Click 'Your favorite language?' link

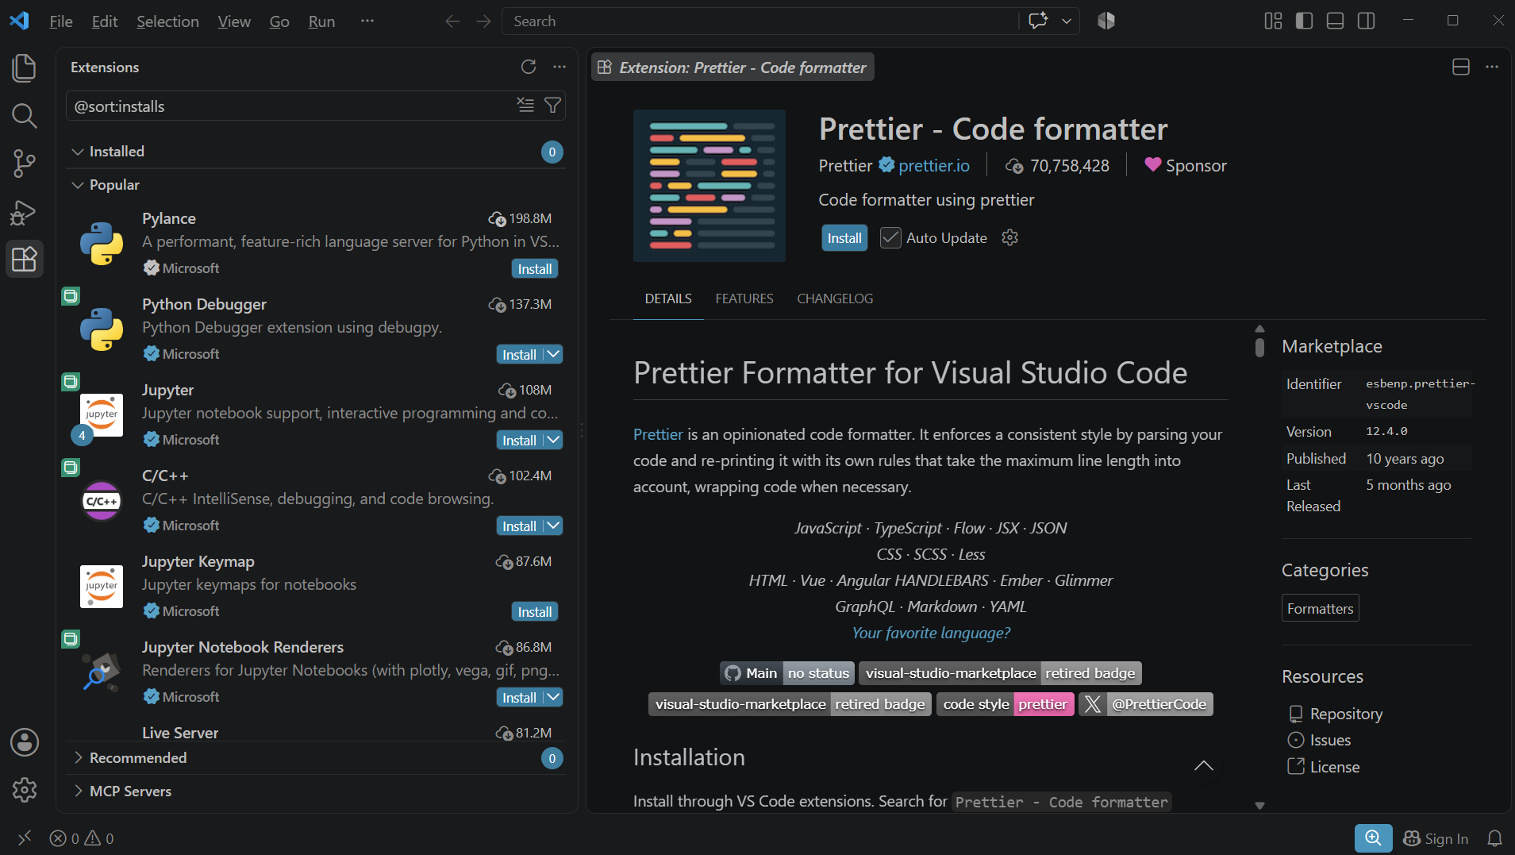click(x=931, y=633)
